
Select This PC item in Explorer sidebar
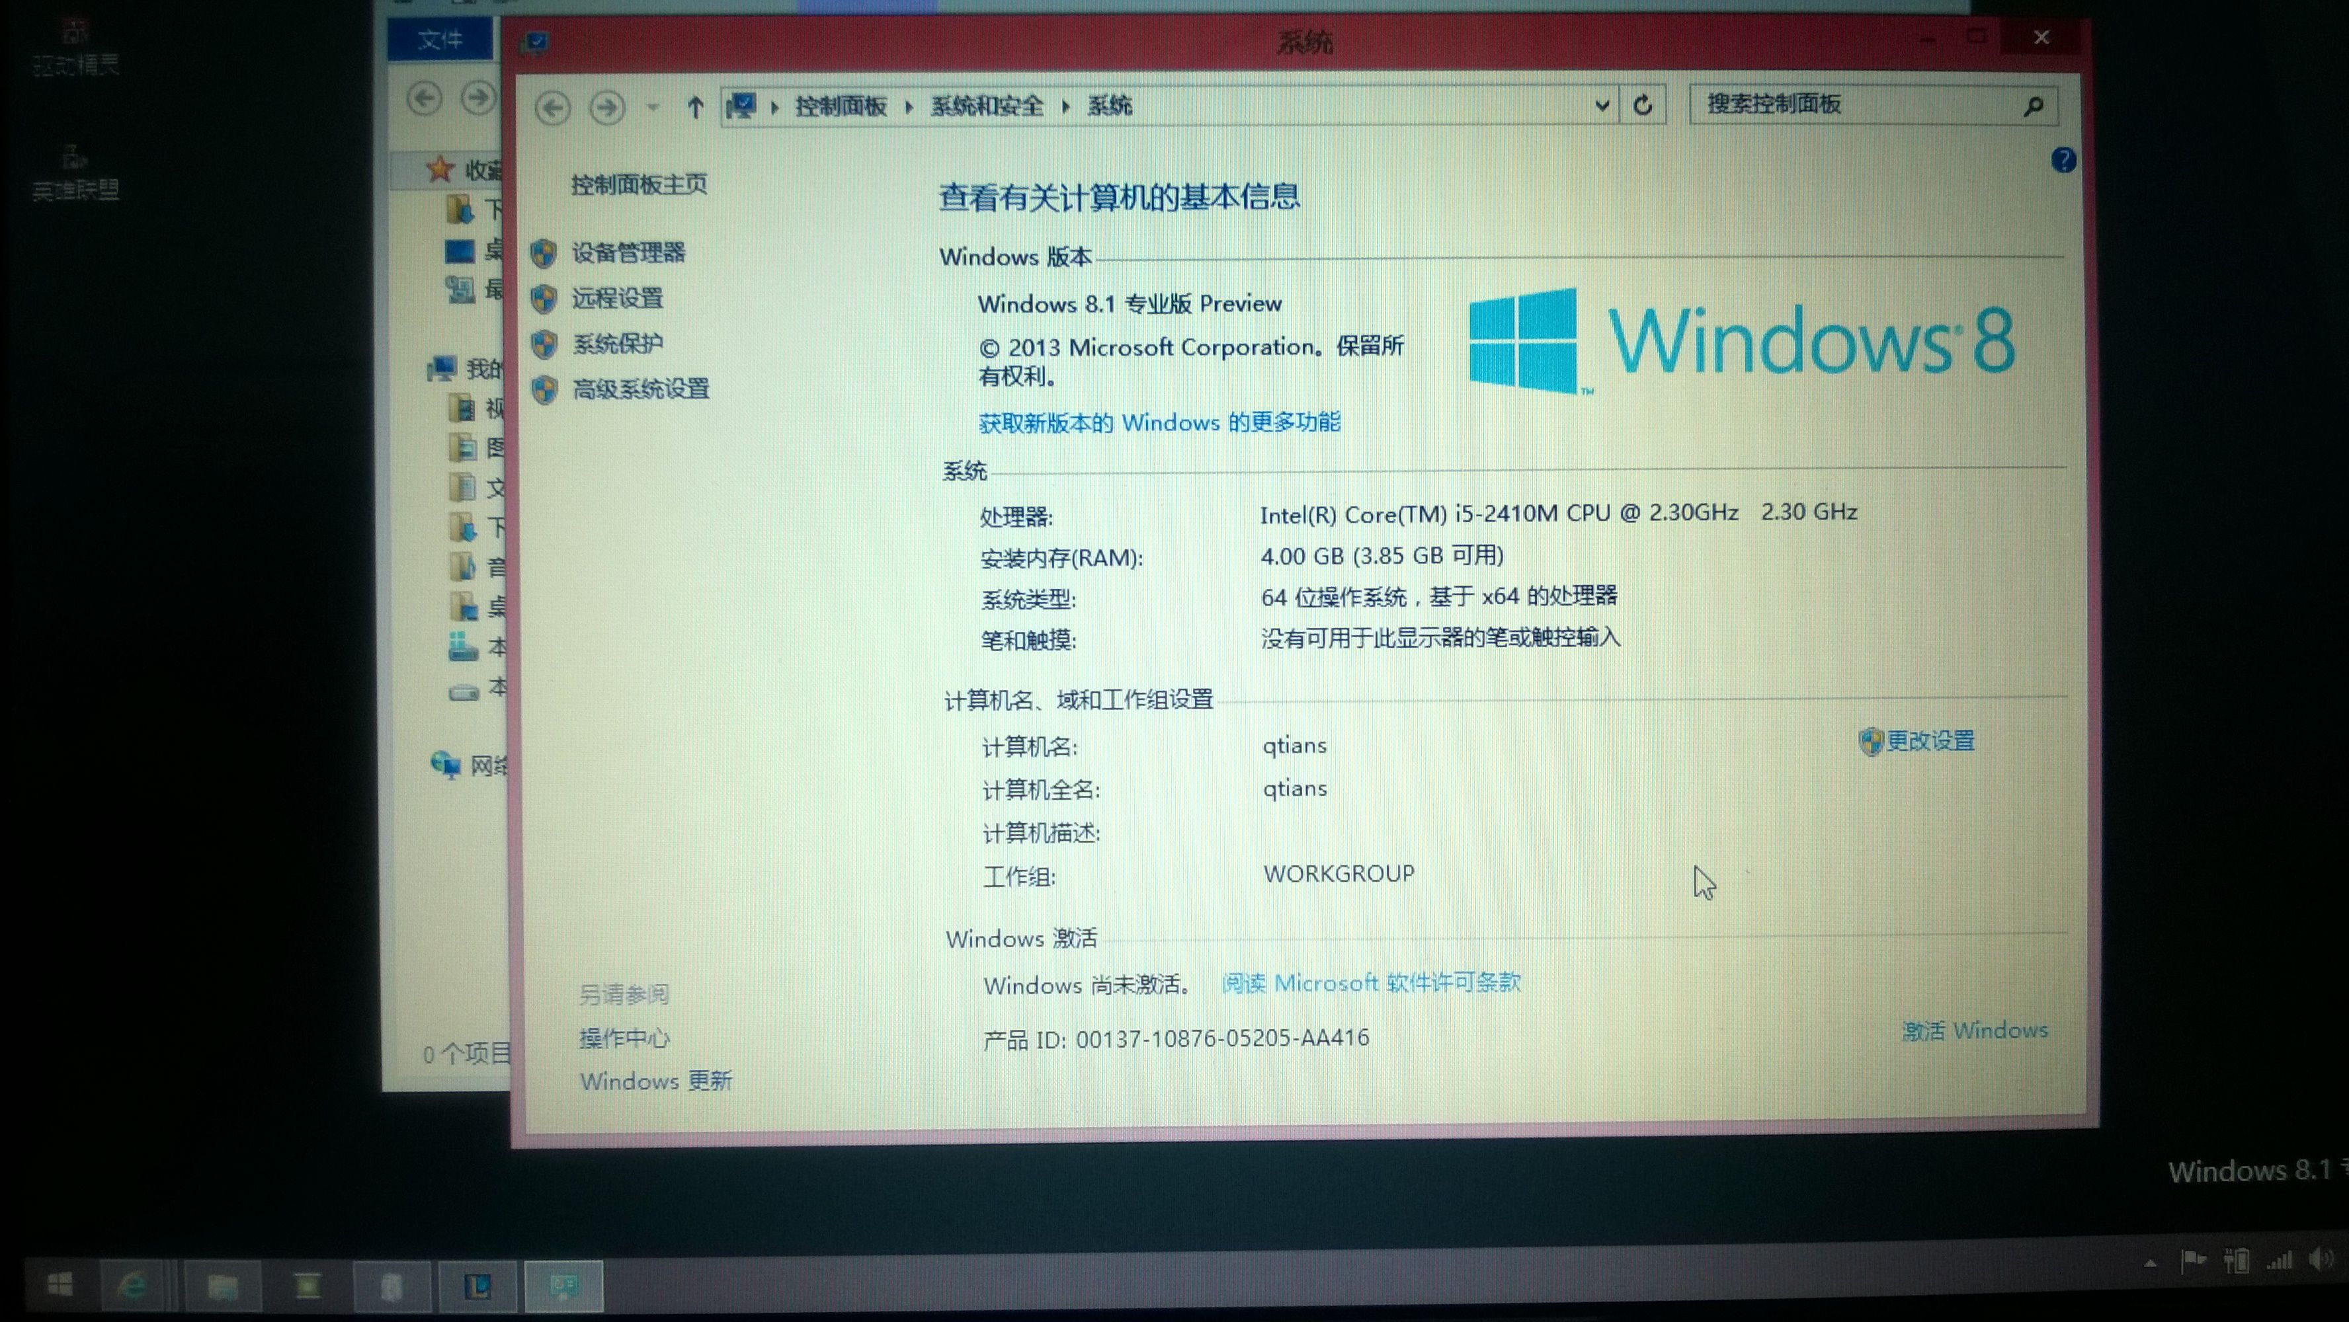(466, 368)
